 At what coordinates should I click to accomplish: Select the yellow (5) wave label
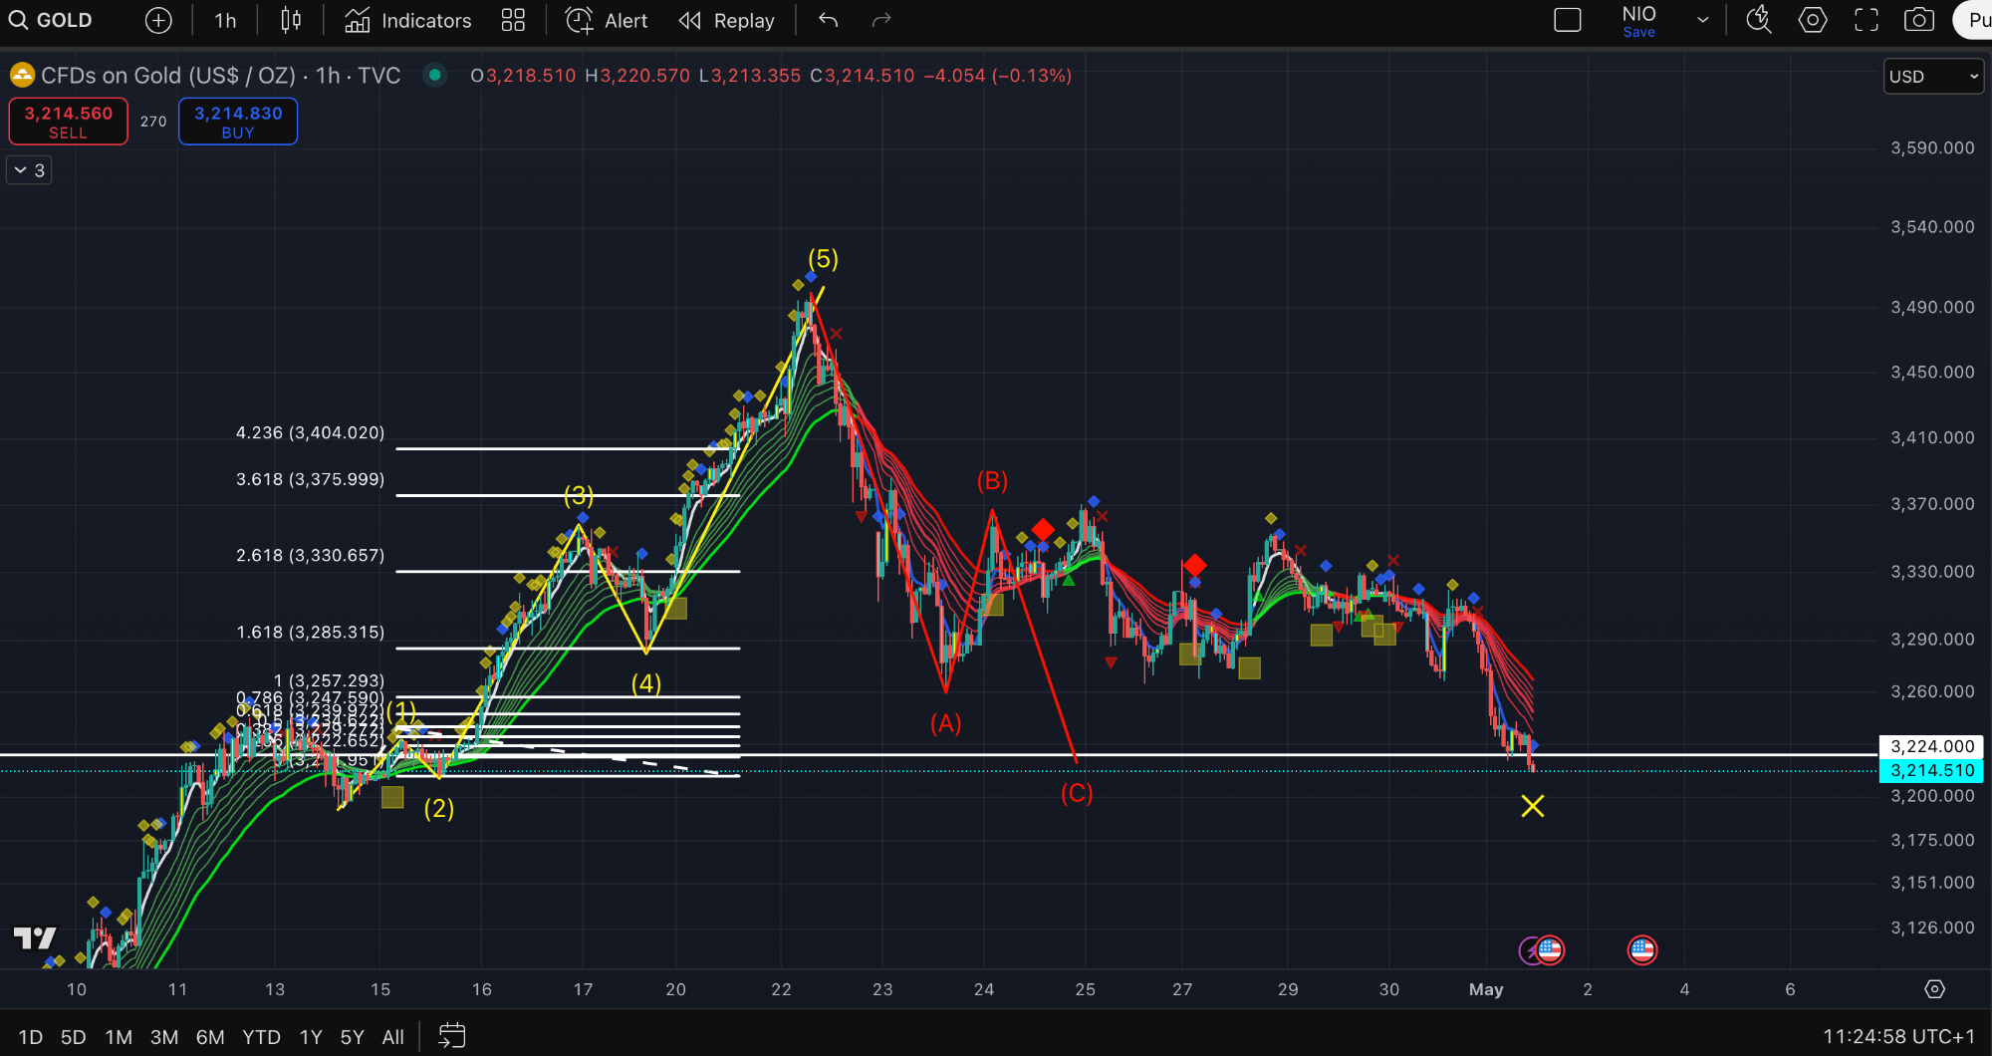(x=823, y=259)
